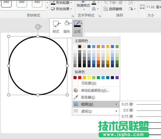Select the orange outline Abc style preset
The width and height of the screenshot is (161, 139).
[x=37, y=4]
